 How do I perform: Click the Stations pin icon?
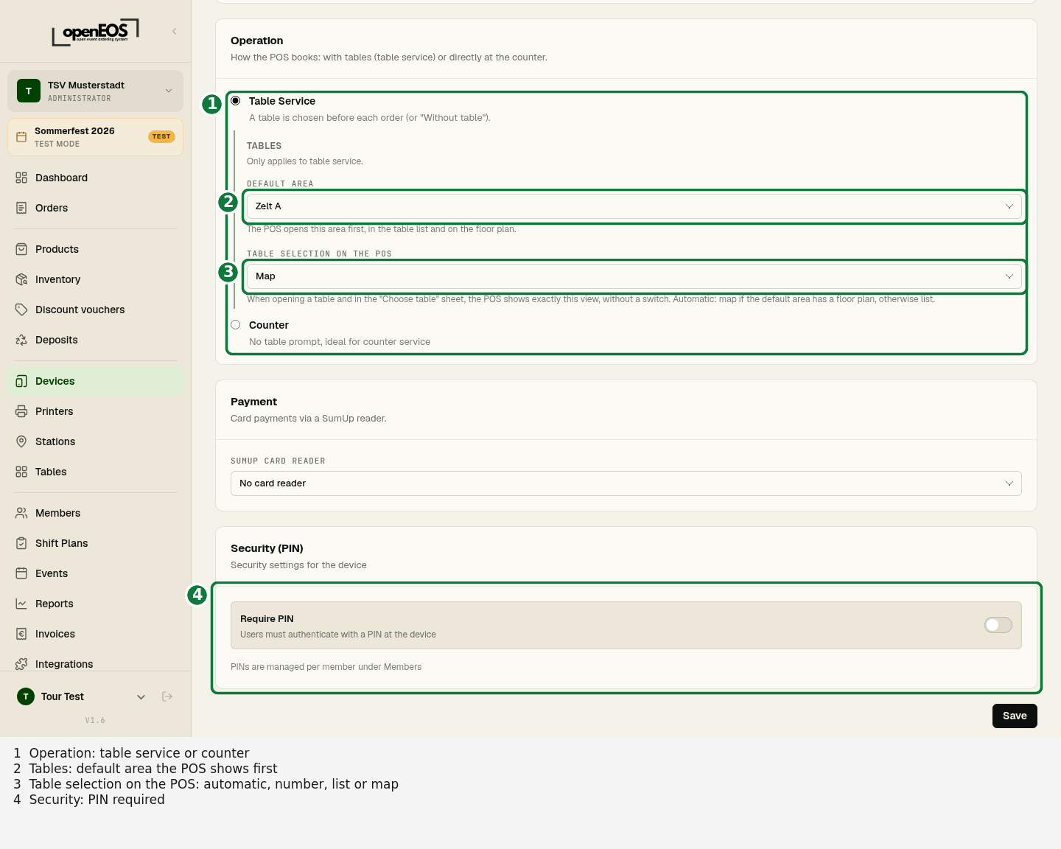pyautogui.click(x=21, y=441)
